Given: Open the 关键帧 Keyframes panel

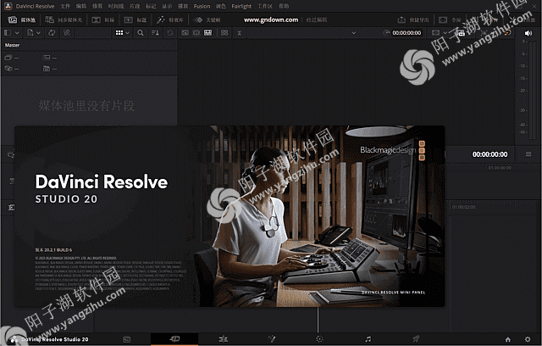Looking at the screenshot, I should [x=207, y=20].
